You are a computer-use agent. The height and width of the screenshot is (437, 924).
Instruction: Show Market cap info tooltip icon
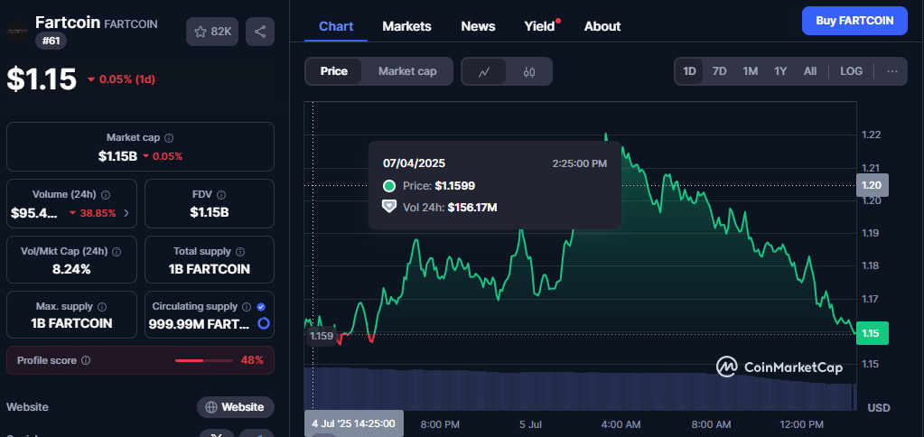(169, 138)
